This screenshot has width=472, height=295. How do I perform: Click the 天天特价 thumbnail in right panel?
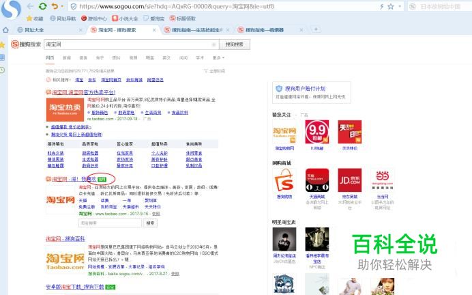pos(350,132)
